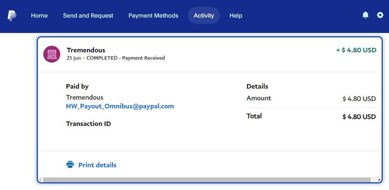Click the 25 Jun COMPLETED status line
Viewport: 389px width, 190px height.
(x=116, y=58)
